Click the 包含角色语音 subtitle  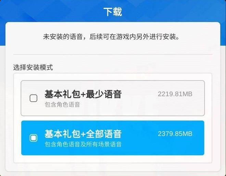62,104
